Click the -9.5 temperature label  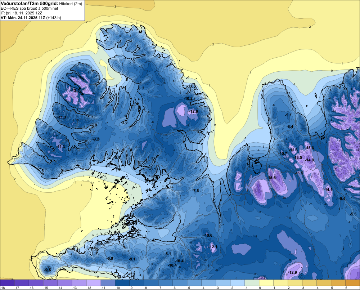point(48,270)
